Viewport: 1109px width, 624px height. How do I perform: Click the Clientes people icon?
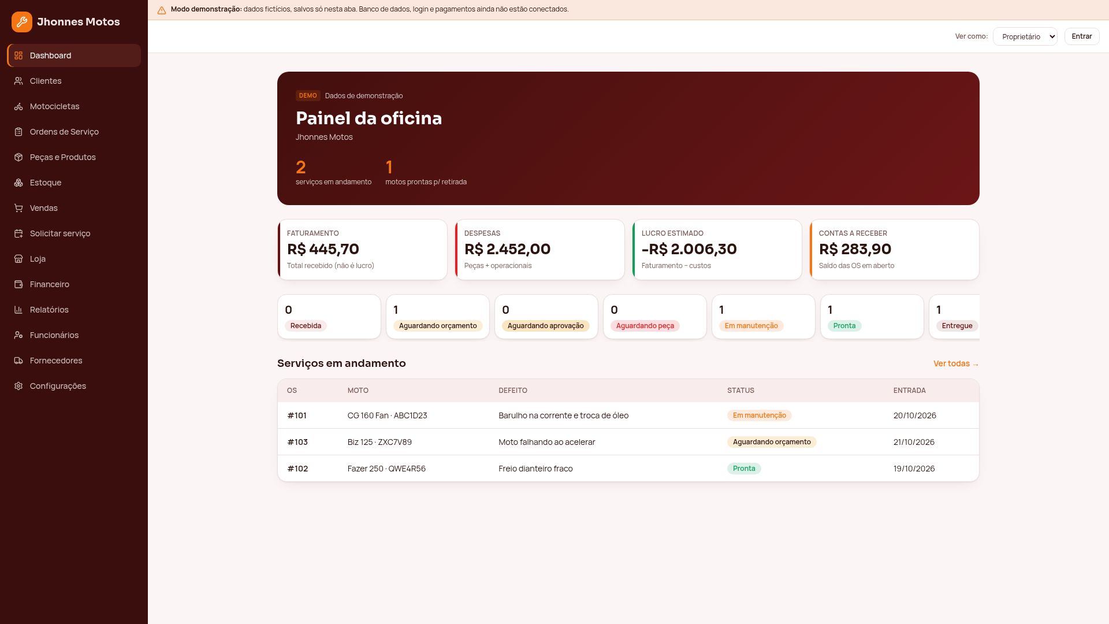tap(18, 81)
